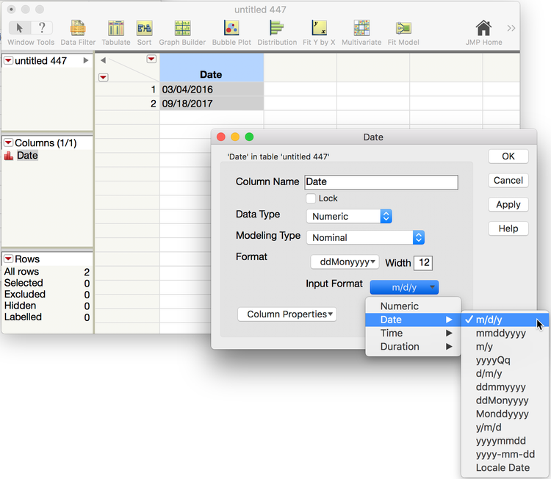Screen dimensions: 551x479
Task: Open the Modeling Type Nominal dropdown
Action: coord(365,237)
